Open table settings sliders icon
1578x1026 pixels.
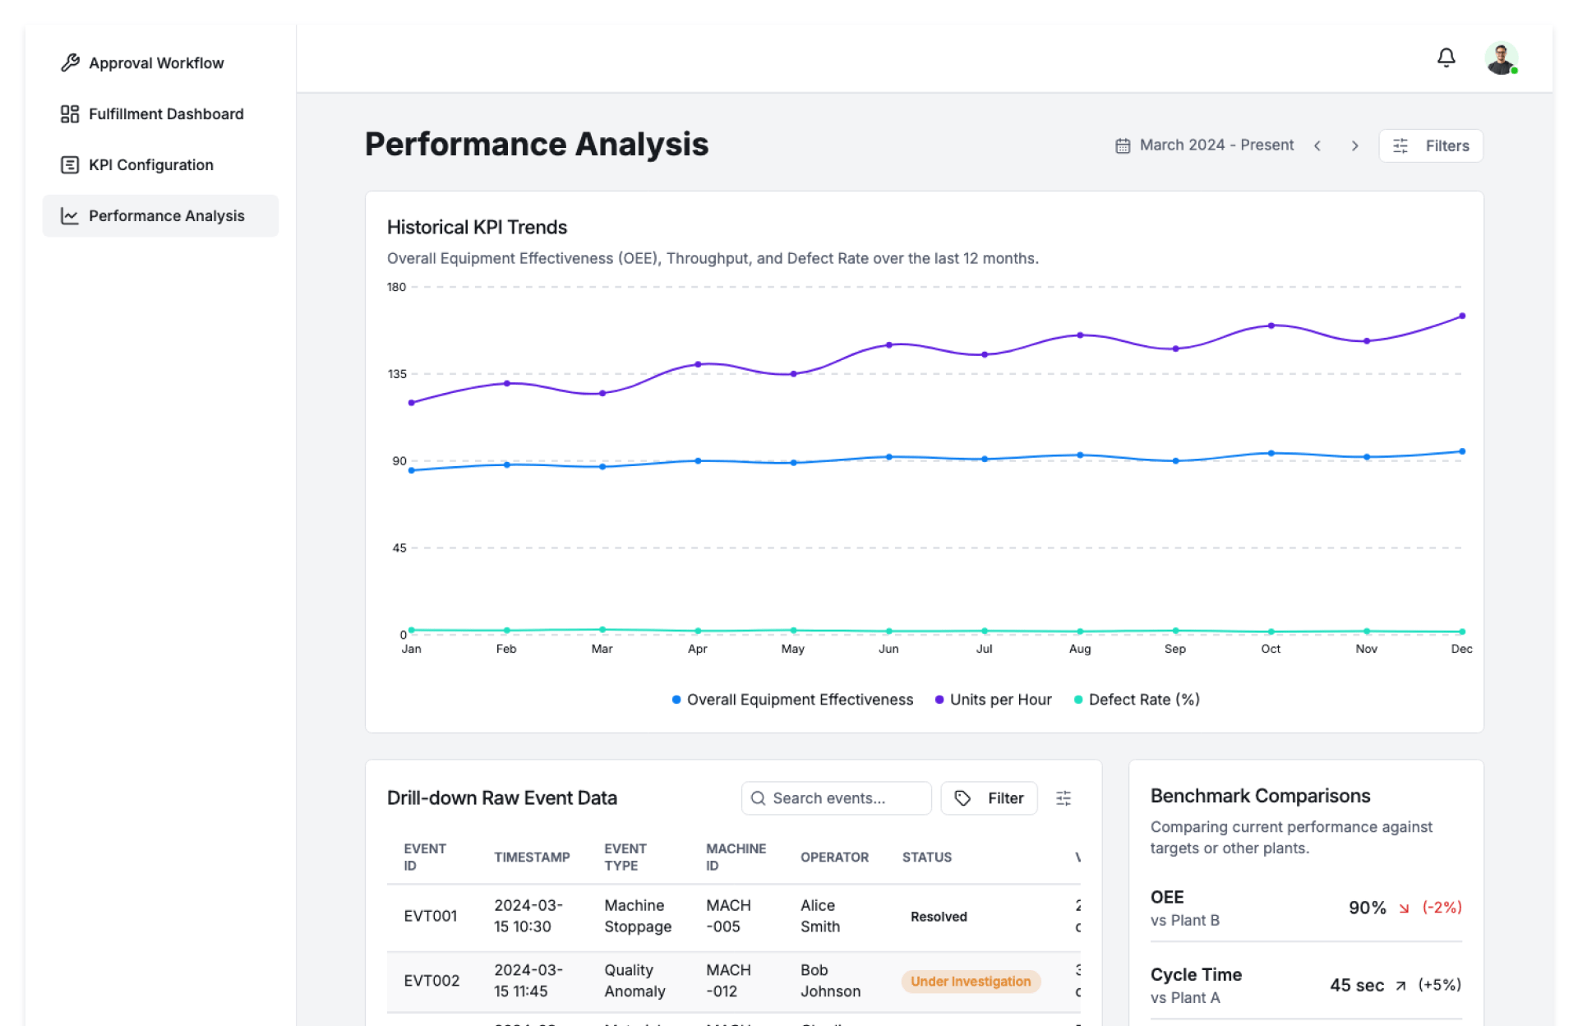(x=1064, y=797)
